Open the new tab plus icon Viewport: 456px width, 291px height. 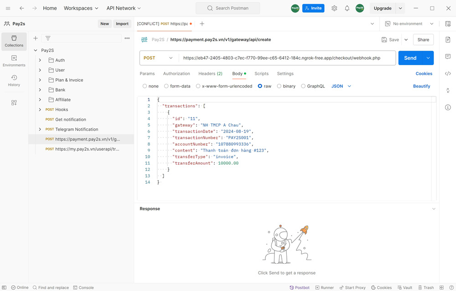point(202,24)
